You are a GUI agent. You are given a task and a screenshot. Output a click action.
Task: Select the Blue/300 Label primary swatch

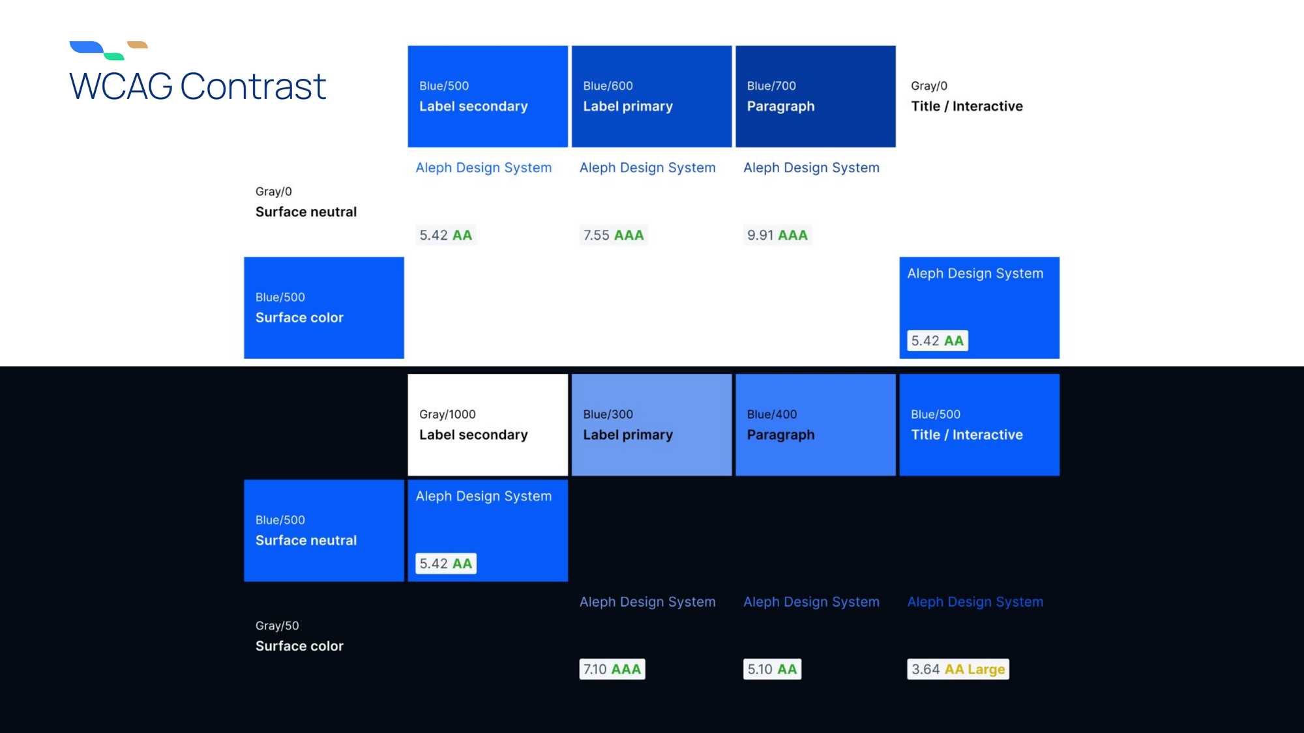(651, 425)
